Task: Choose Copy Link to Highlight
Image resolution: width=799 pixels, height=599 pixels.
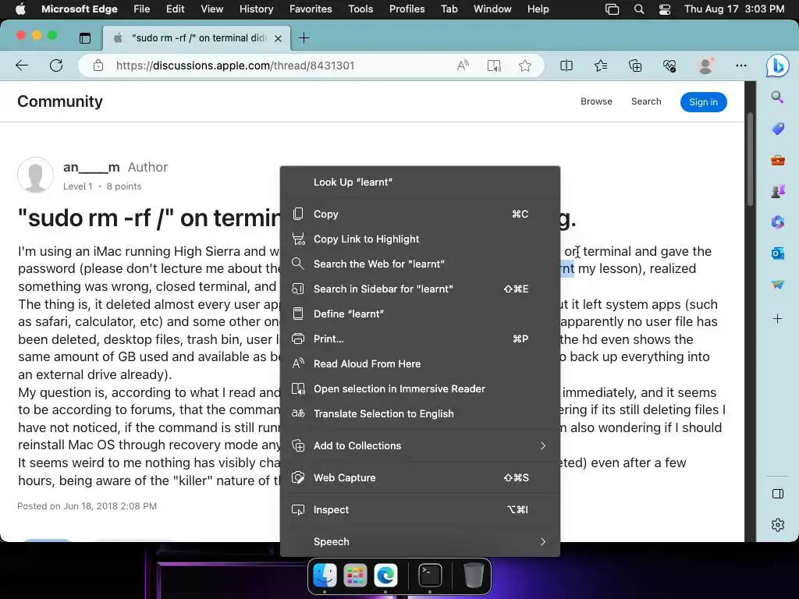Action: coord(420,239)
